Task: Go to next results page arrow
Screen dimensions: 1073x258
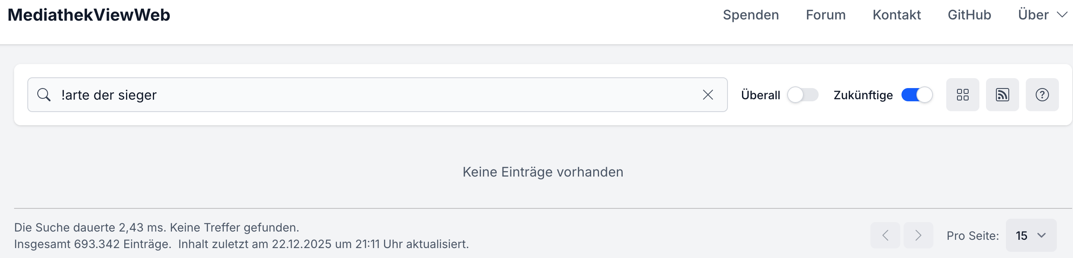Action: point(918,236)
